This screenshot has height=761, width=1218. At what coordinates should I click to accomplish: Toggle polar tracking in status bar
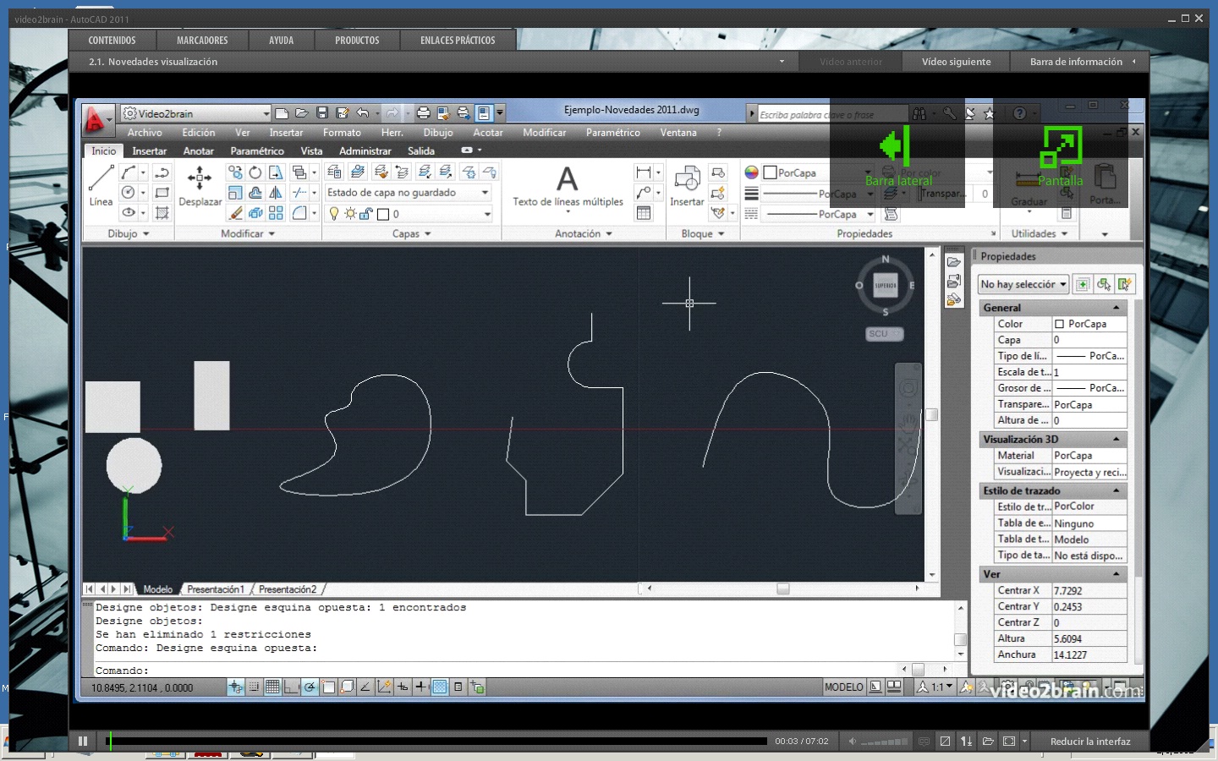pos(310,687)
